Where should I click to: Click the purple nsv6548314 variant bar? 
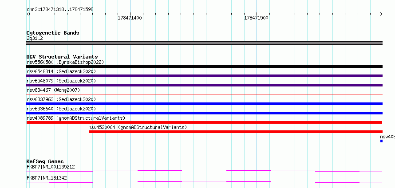point(204,76)
